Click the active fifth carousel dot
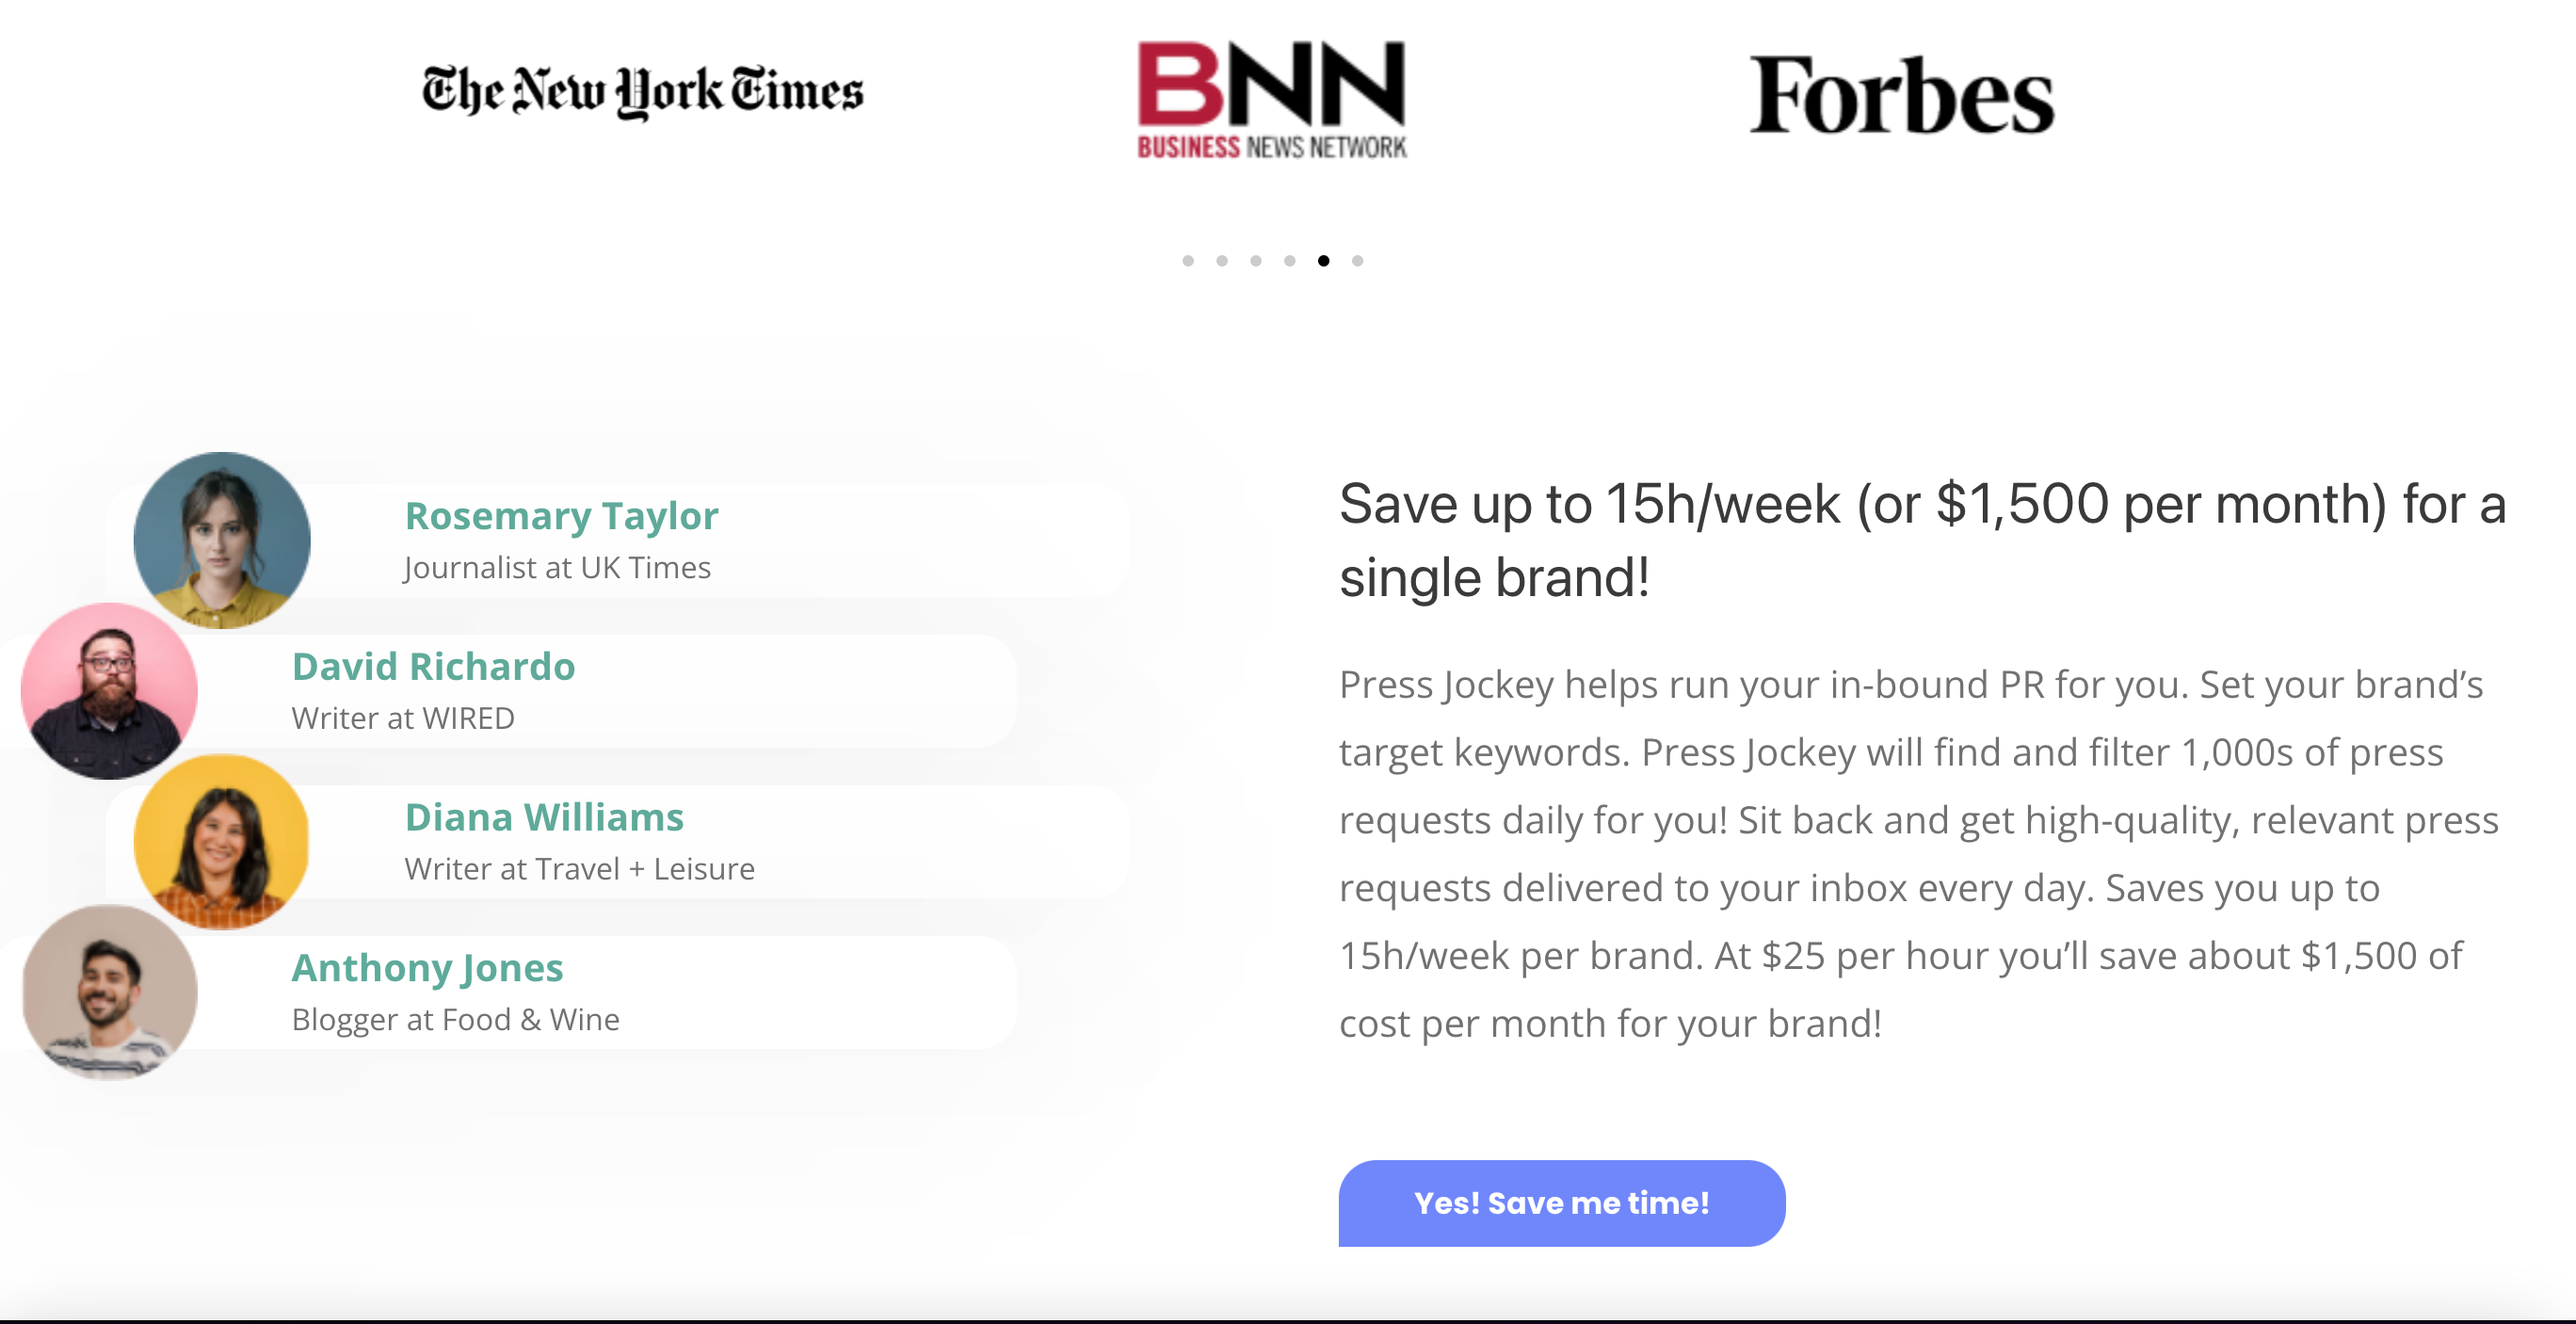Screen dimensions: 2576x1324 pyautogui.click(x=1324, y=261)
